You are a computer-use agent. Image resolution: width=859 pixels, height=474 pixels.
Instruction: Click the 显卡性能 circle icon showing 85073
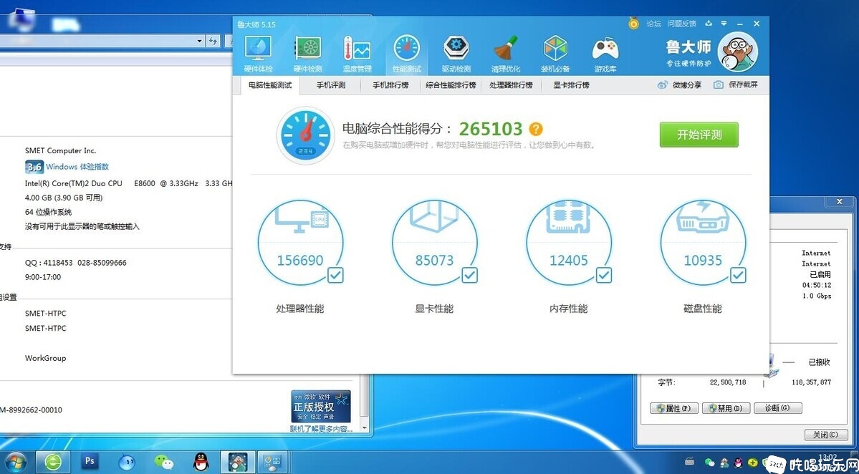pyautogui.click(x=434, y=242)
